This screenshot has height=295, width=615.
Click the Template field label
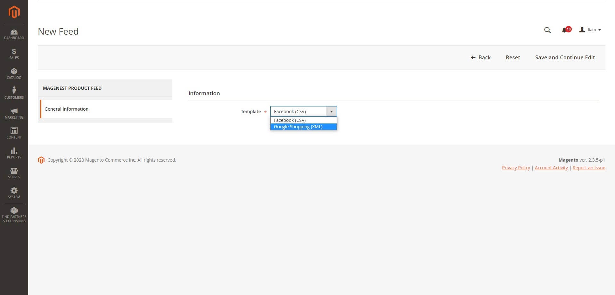point(251,112)
